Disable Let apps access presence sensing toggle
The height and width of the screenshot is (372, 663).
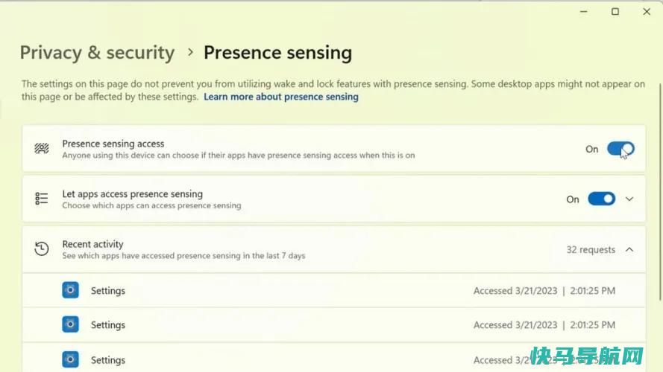point(601,199)
